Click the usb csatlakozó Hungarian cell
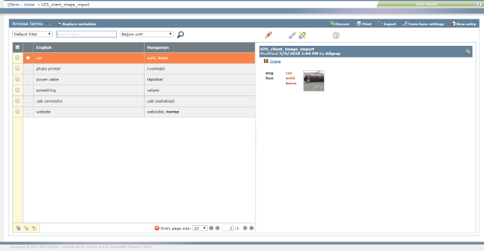This screenshot has width=484, height=251. point(199,101)
